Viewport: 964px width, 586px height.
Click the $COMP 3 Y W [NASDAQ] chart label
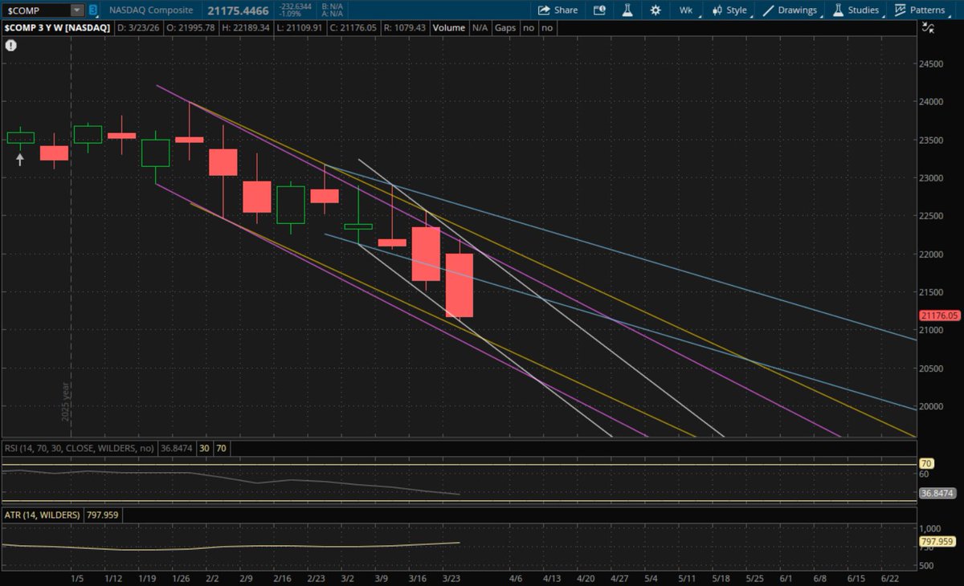click(x=57, y=27)
